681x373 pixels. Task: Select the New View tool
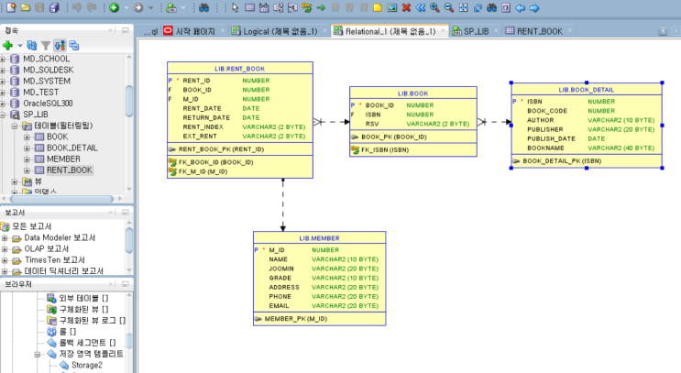(264, 7)
